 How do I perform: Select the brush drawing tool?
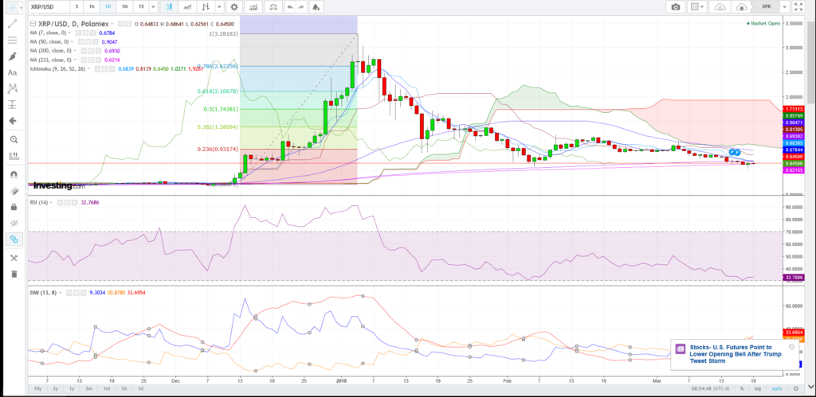14,56
